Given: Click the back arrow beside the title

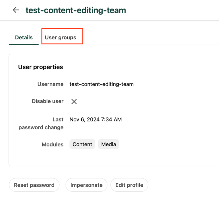Looking at the screenshot, I should (16, 10).
